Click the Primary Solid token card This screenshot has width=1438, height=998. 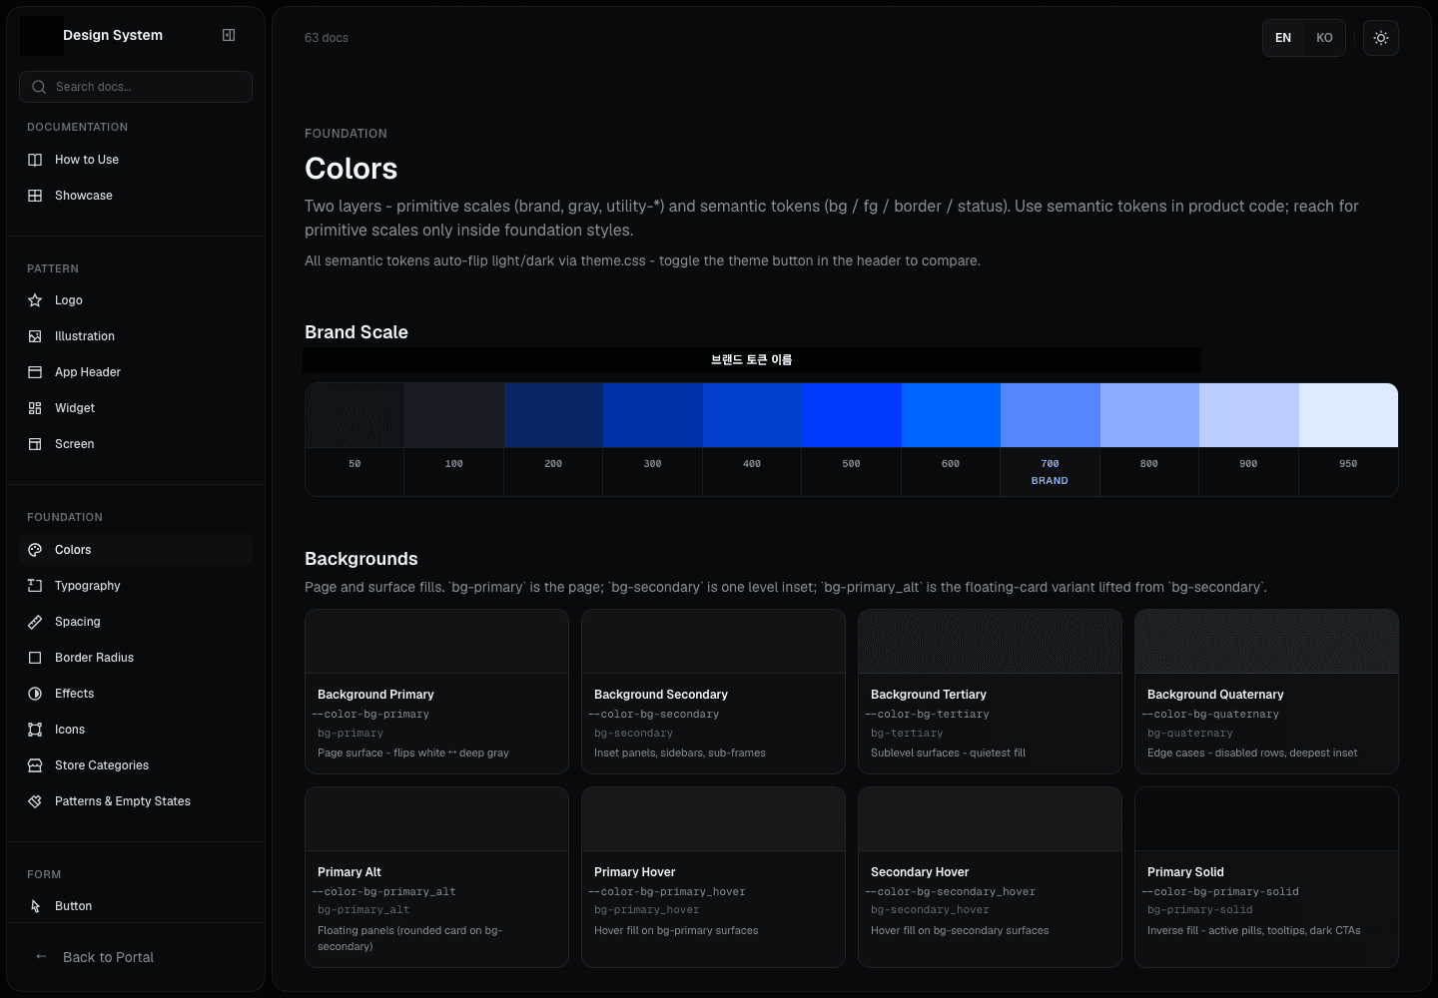point(1266,877)
